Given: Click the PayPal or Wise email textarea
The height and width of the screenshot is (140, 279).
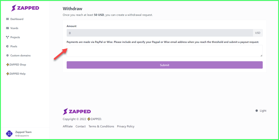Looking at the screenshot, I should point(165,51).
